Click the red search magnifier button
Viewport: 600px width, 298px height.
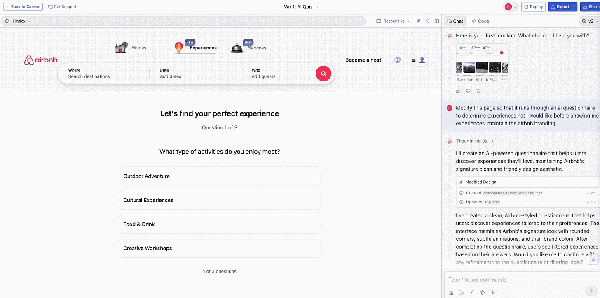[323, 74]
